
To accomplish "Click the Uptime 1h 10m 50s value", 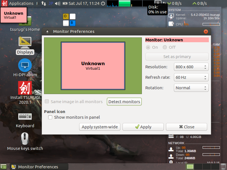I will [x=211, y=18].
